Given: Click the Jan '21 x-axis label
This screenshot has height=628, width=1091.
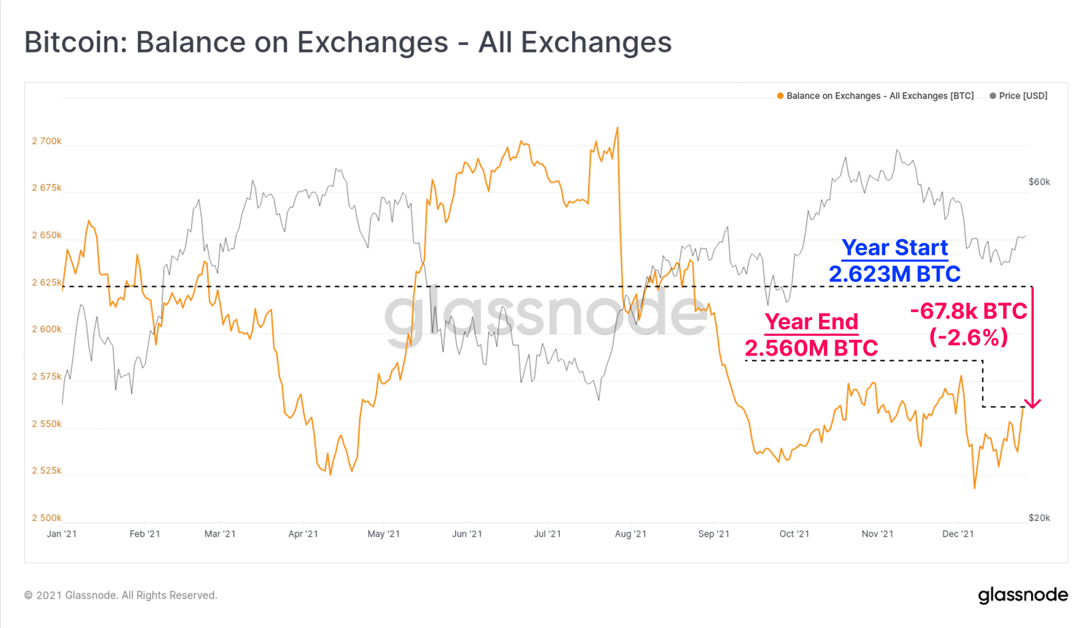Looking at the screenshot, I should click(x=61, y=534).
